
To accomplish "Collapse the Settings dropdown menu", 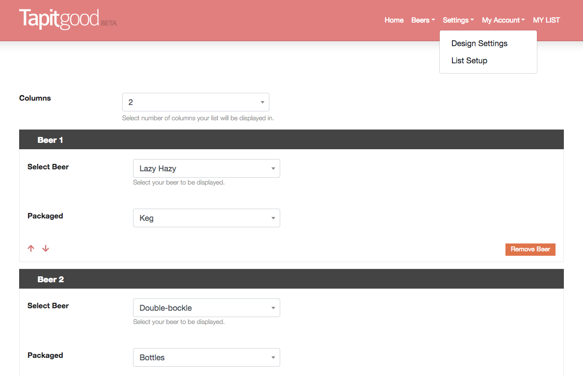I will 458,20.
